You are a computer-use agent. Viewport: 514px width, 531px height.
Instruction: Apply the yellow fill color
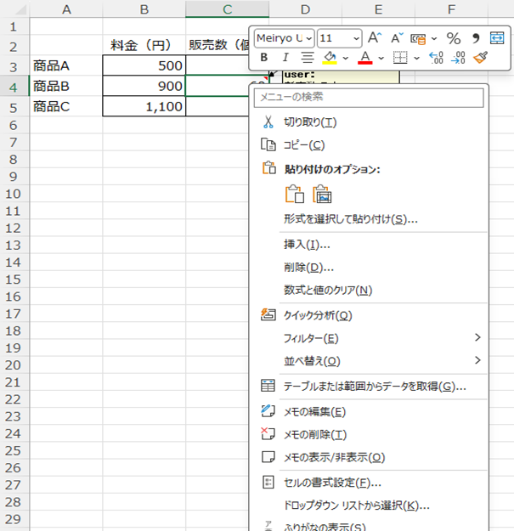[x=330, y=58]
